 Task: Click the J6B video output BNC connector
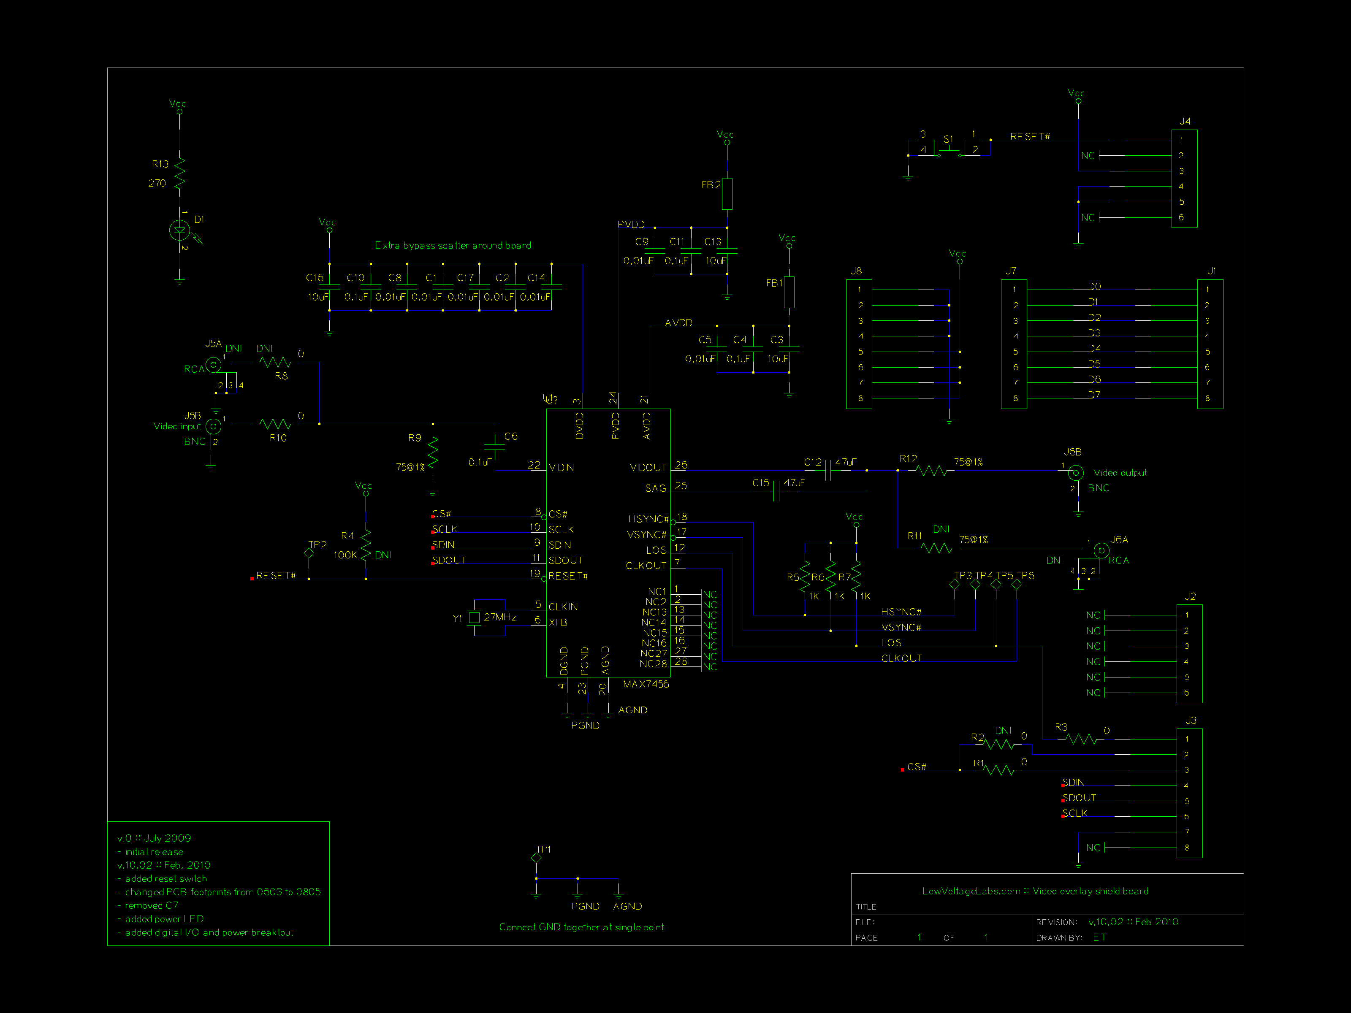point(1076,473)
